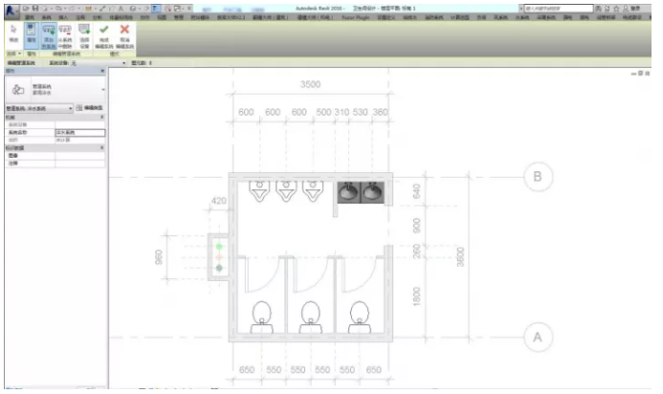
Task: Select the Modify arrow tool
Action: (x=13, y=34)
